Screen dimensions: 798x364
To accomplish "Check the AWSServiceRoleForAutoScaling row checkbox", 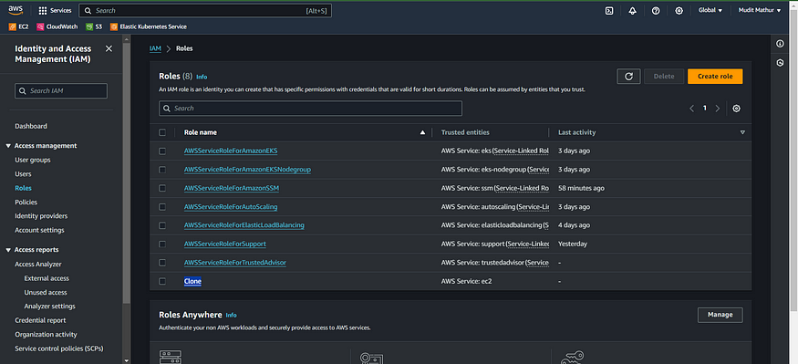I will (x=162, y=207).
